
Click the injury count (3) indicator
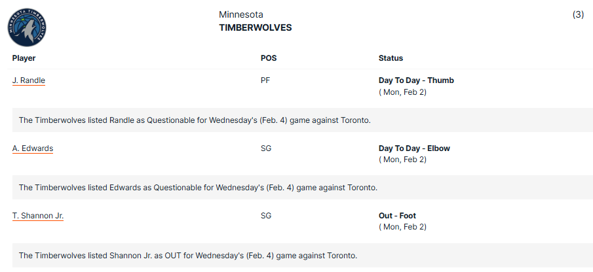point(578,15)
